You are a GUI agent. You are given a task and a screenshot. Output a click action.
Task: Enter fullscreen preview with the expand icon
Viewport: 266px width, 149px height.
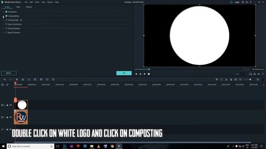pos(263,74)
